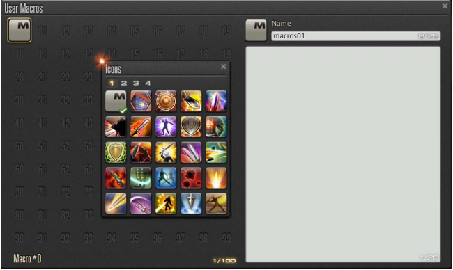The width and height of the screenshot is (453, 270).
Task: Select empty macro slot 90
Action: click(x=20, y=238)
